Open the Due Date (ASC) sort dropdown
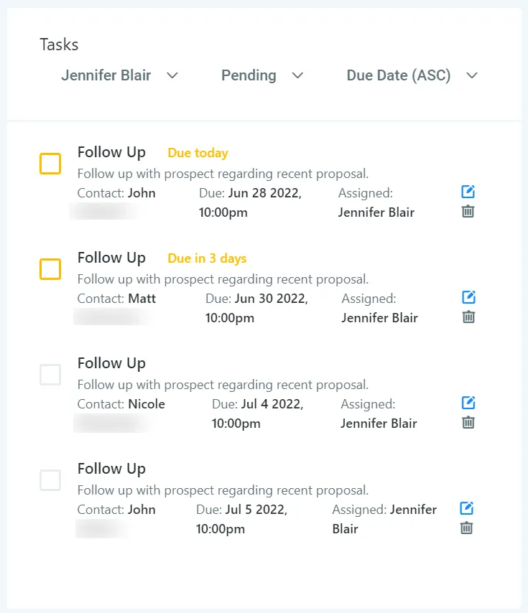 412,75
